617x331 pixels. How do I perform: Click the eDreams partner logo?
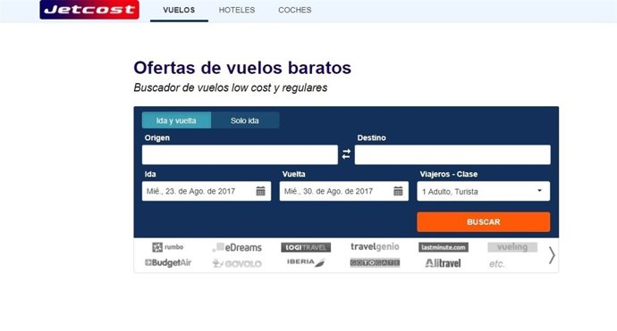pyautogui.click(x=237, y=247)
